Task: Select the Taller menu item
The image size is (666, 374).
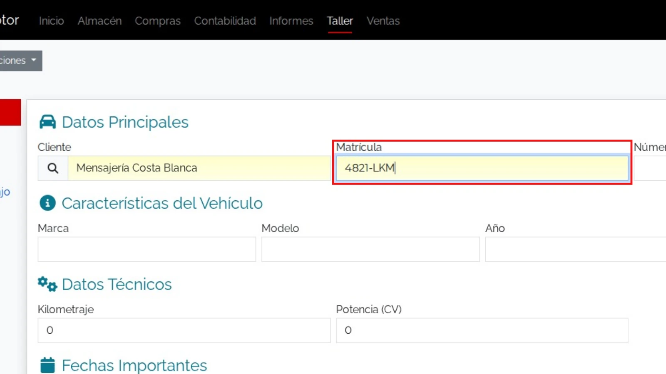Action: pos(340,21)
